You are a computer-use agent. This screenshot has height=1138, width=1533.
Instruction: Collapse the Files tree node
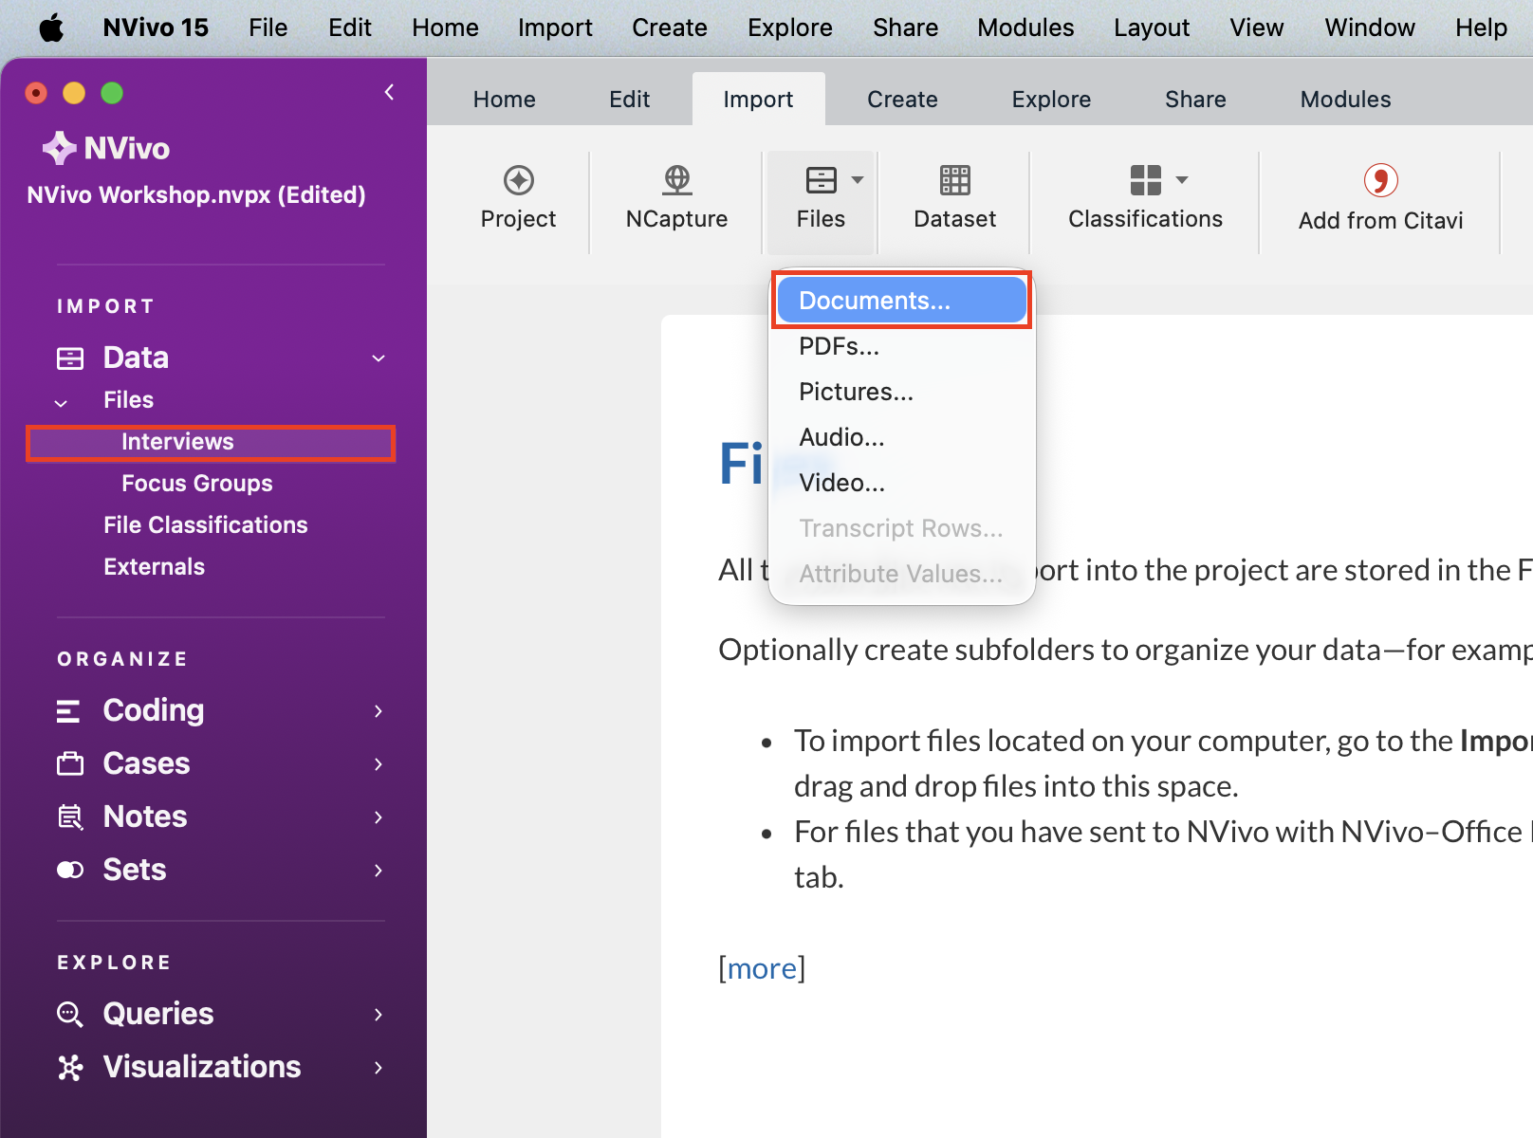coord(61,403)
